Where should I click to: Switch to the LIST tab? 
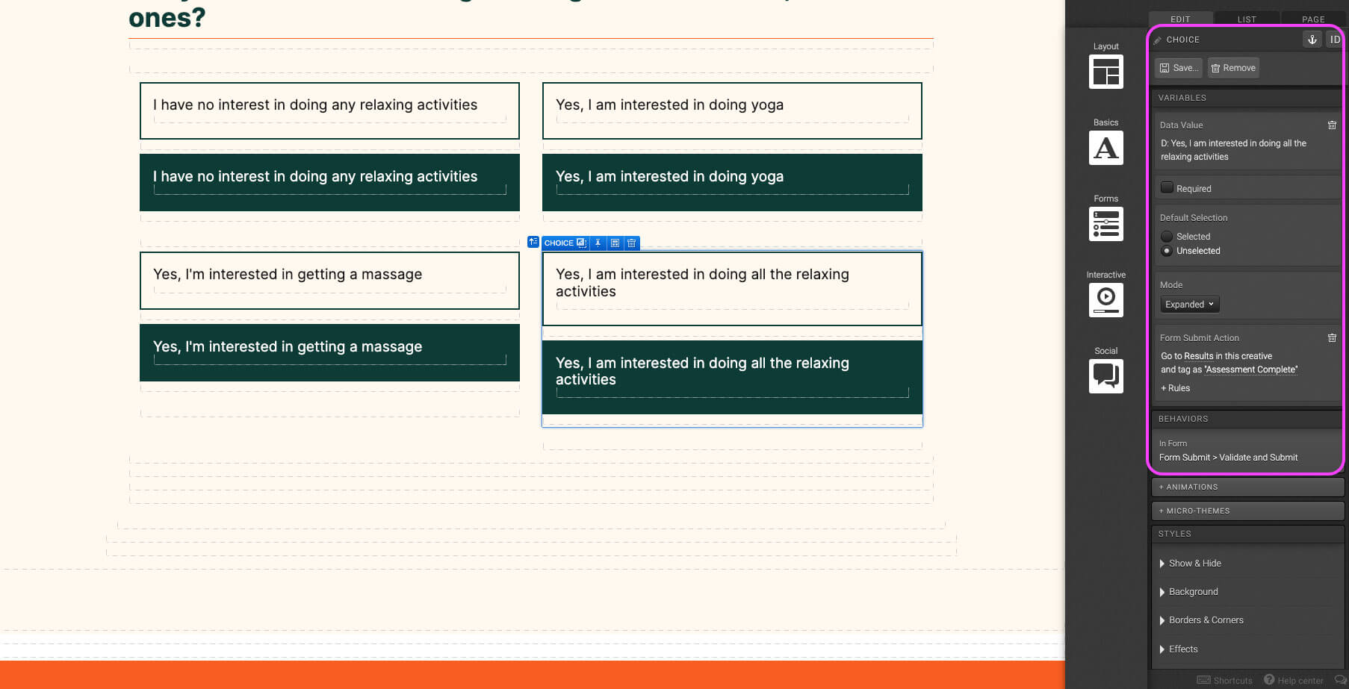(x=1247, y=19)
